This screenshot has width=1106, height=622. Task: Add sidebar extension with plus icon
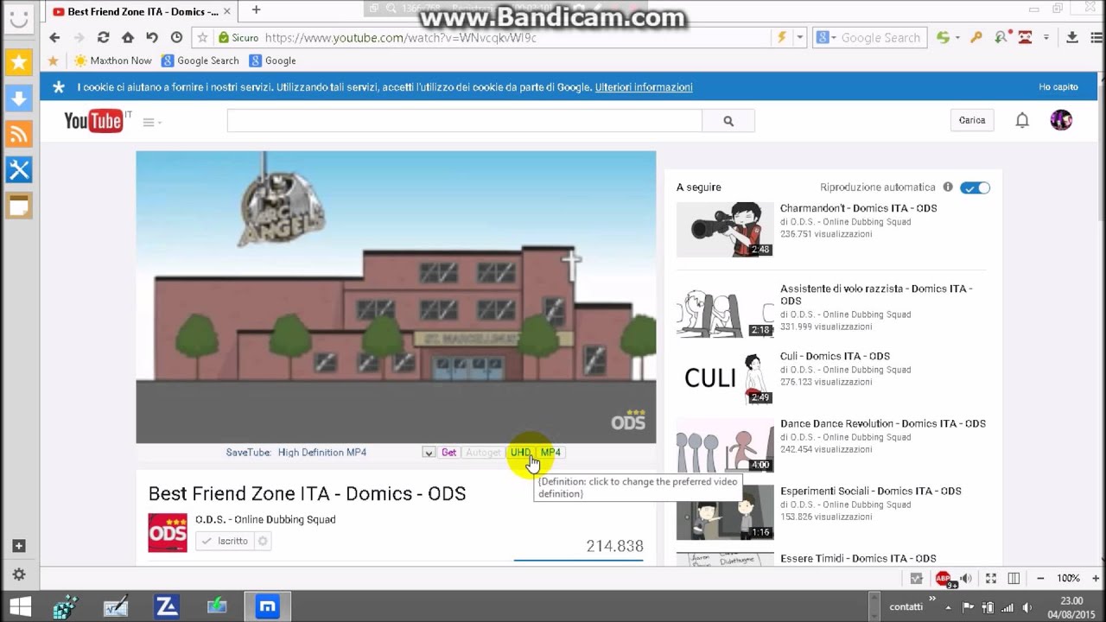(x=19, y=546)
